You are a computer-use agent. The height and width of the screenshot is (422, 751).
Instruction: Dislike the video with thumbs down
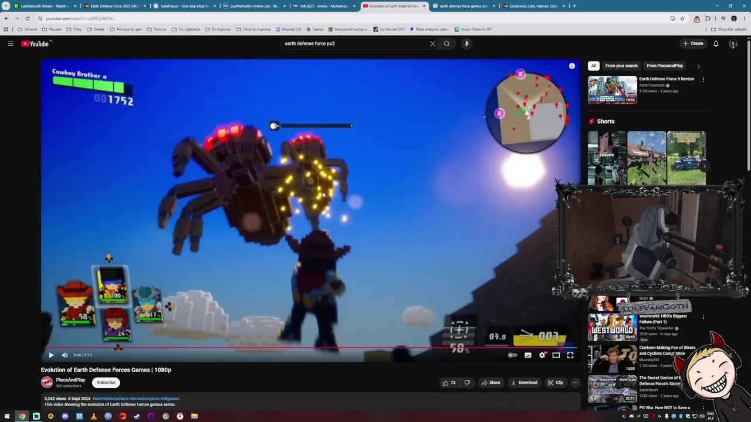[467, 383]
